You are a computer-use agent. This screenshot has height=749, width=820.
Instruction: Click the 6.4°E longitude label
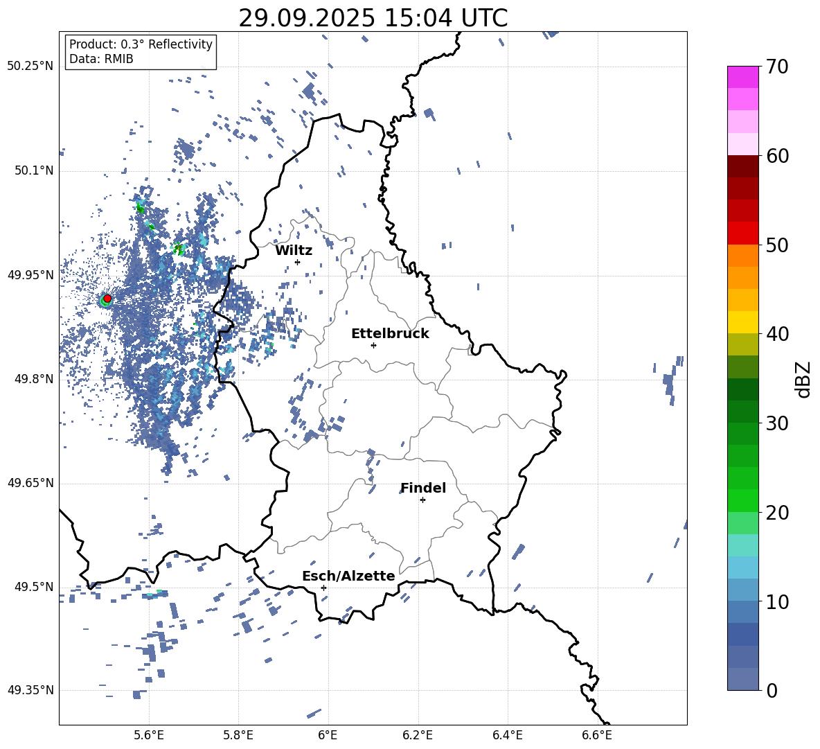pyautogui.click(x=507, y=735)
